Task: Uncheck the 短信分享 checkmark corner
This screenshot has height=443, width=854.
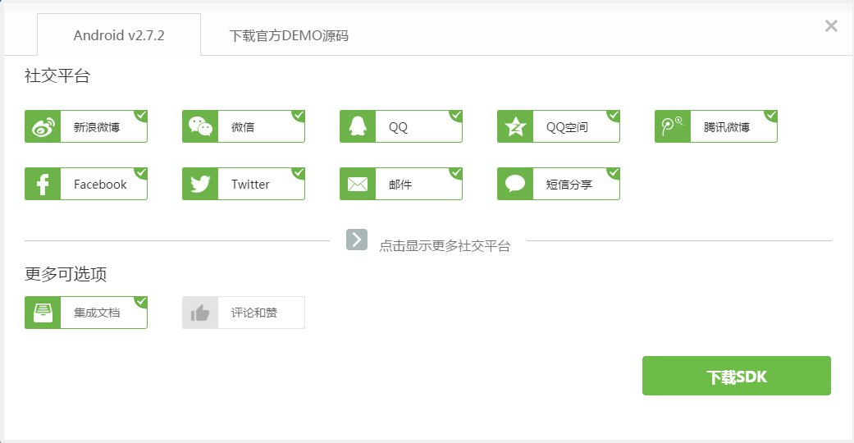Action: [614, 173]
